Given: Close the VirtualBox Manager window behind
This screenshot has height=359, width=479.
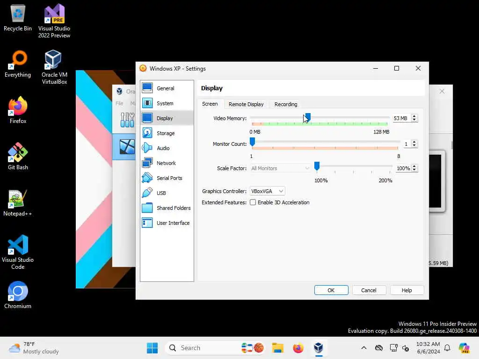Looking at the screenshot, I should (x=442, y=91).
